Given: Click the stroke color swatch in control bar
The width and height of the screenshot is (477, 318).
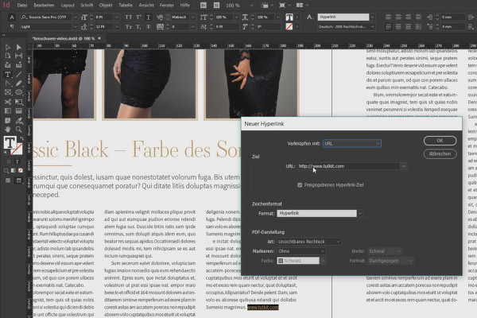Looking at the screenshot, I should (x=289, y=27).
